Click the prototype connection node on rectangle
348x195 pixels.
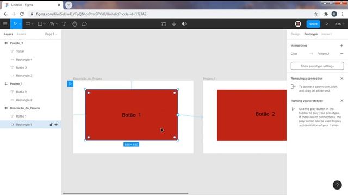178,115
